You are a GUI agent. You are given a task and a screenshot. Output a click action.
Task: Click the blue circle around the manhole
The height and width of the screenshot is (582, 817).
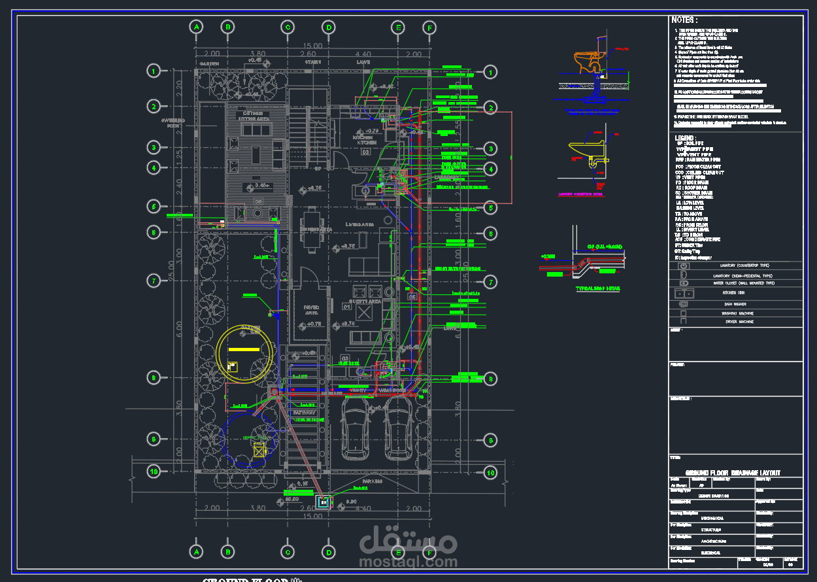click(249, 438)
